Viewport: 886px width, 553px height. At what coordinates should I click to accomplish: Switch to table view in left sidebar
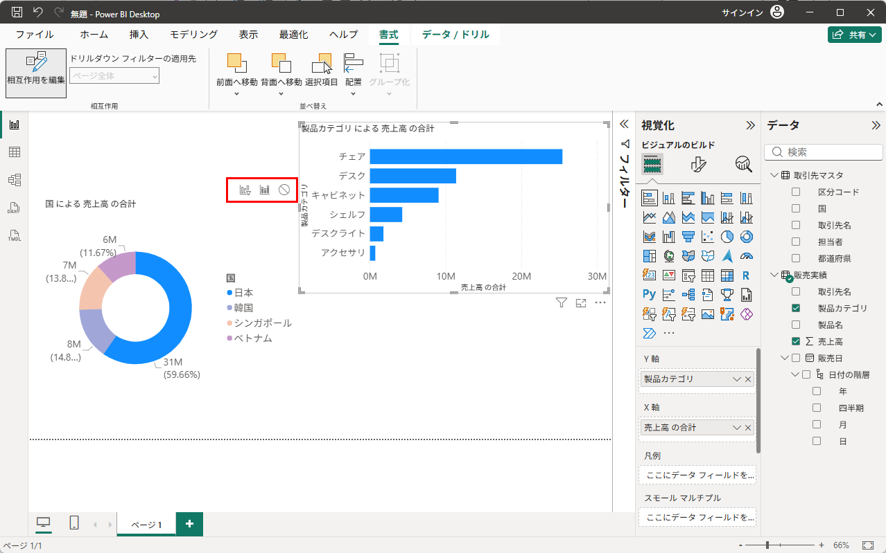tap(14, 152)
